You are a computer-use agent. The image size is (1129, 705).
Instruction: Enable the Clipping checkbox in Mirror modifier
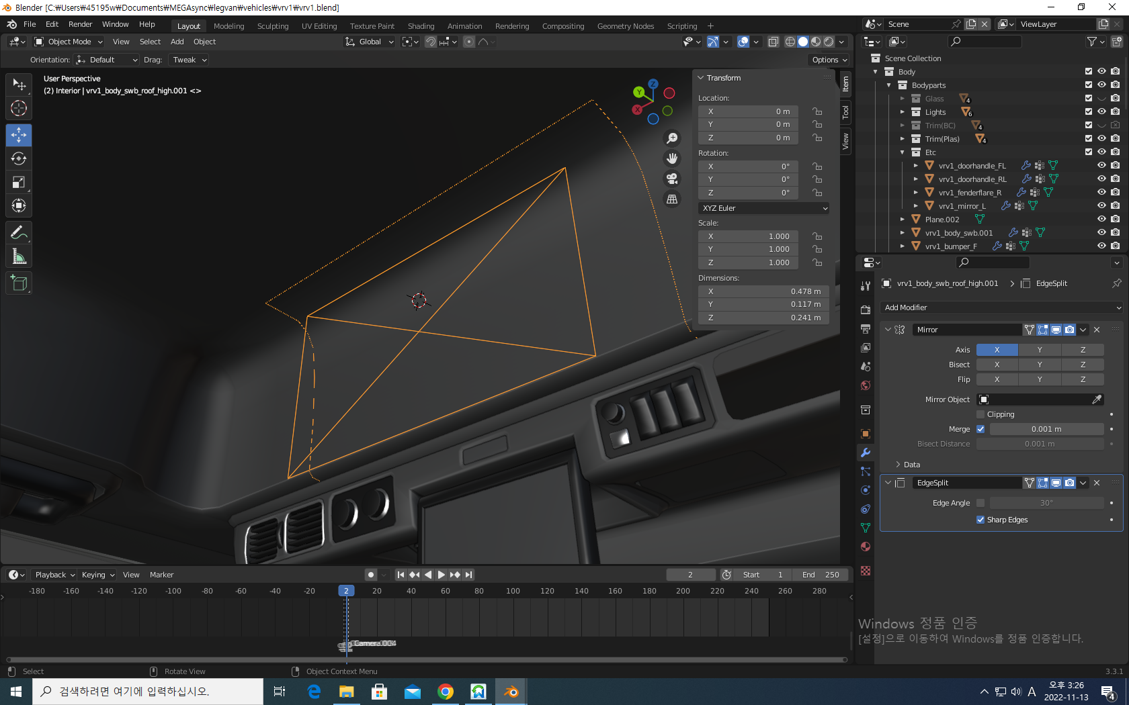point(981,414)
